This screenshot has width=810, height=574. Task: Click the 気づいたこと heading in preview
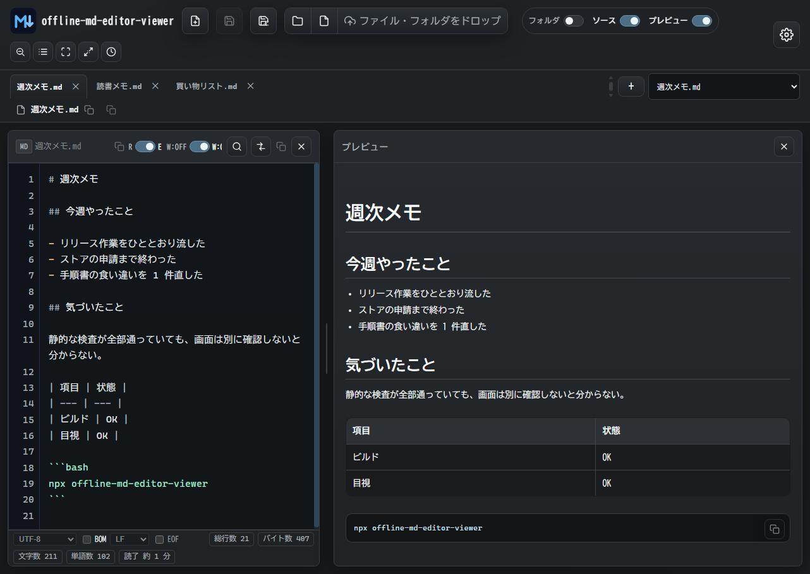(x=390, y=365)
